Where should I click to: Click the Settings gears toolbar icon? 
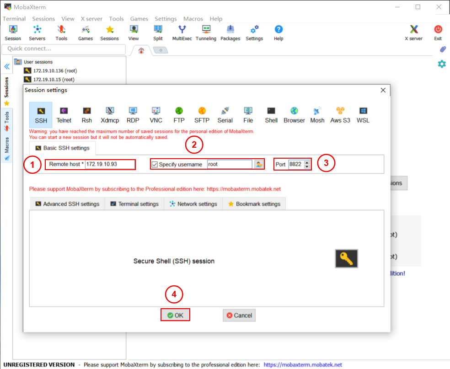coord(254,33)
